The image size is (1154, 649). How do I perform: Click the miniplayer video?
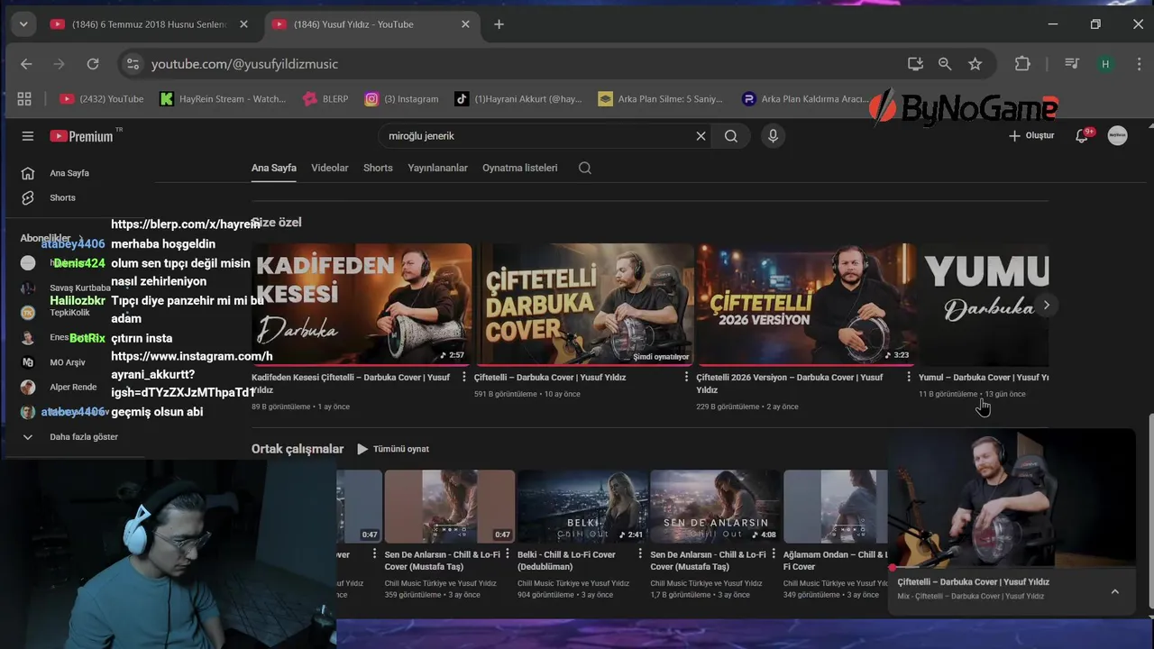[1012, 498]
